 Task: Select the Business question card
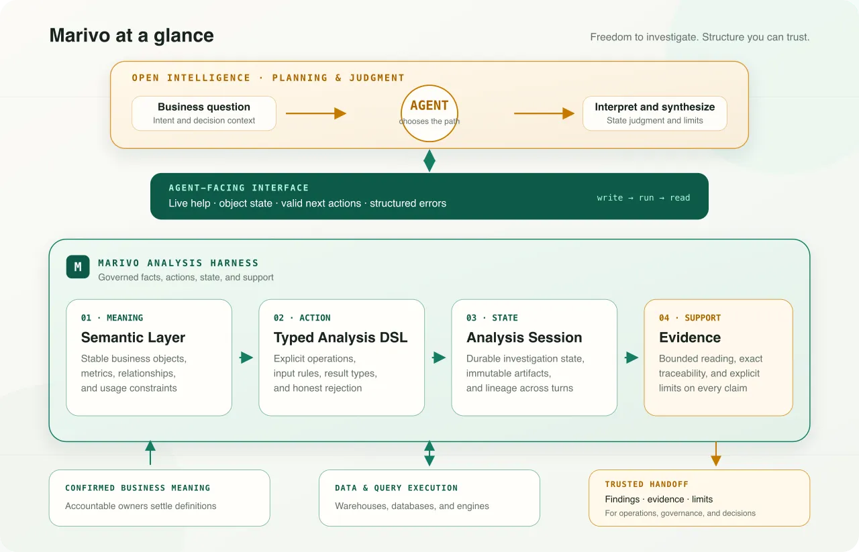click(204, 113)
